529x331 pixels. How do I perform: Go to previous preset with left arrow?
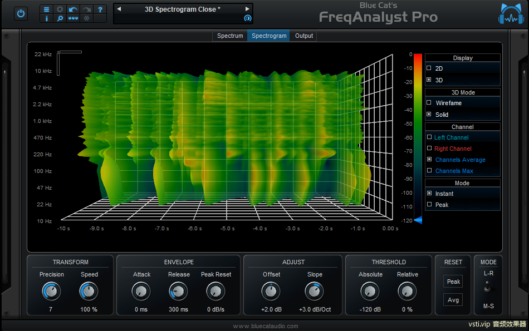click(119, 9)
